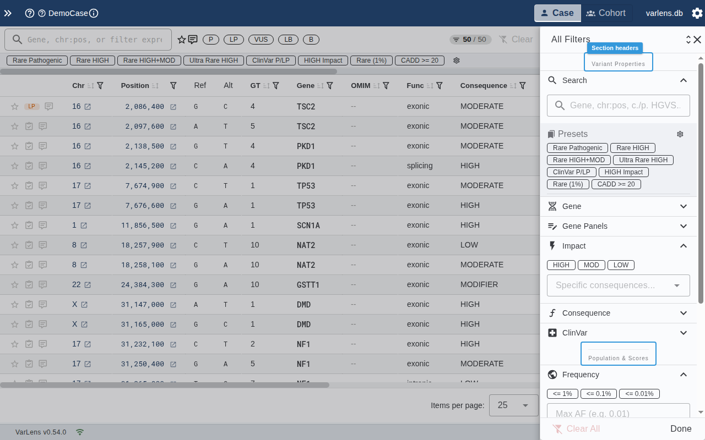Select the Case tab

pos(557,13)
